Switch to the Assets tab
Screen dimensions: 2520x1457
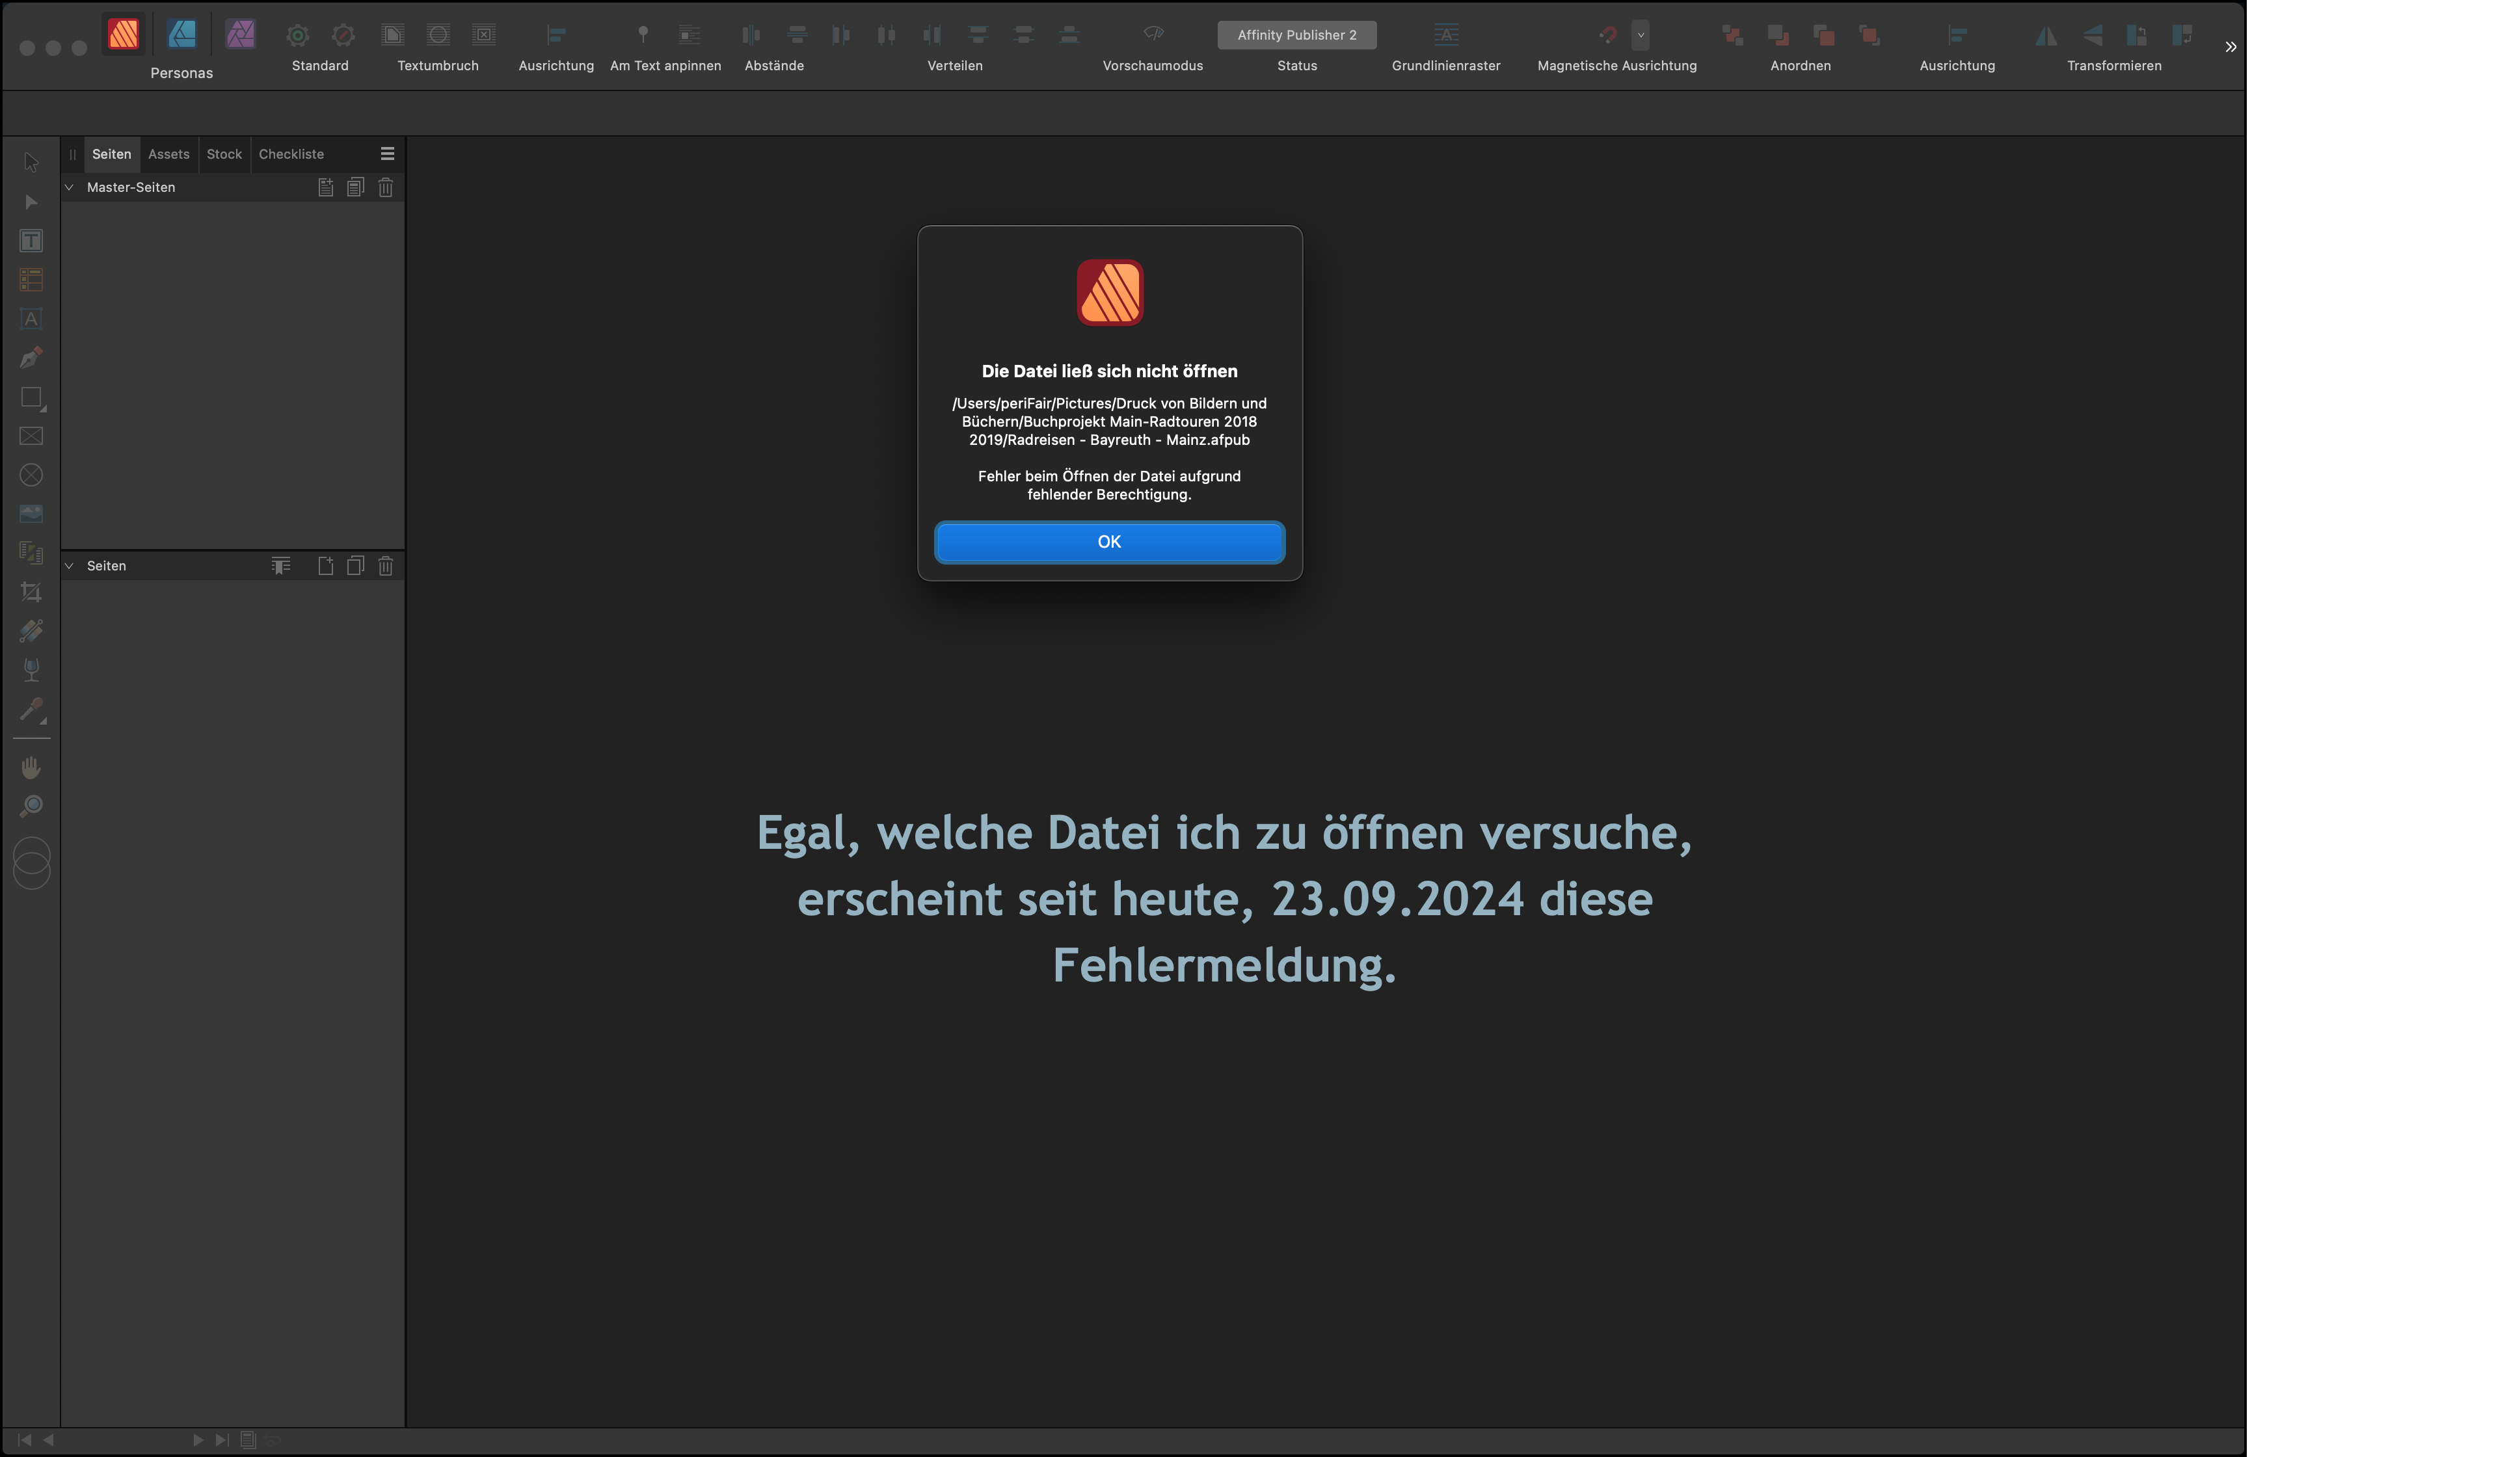click(x=168, y=154)
